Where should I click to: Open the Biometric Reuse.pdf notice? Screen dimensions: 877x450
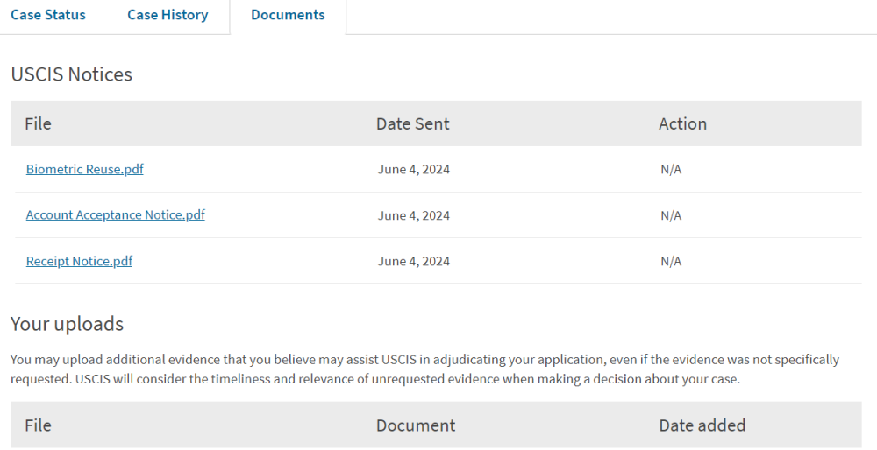click(84, 169)
